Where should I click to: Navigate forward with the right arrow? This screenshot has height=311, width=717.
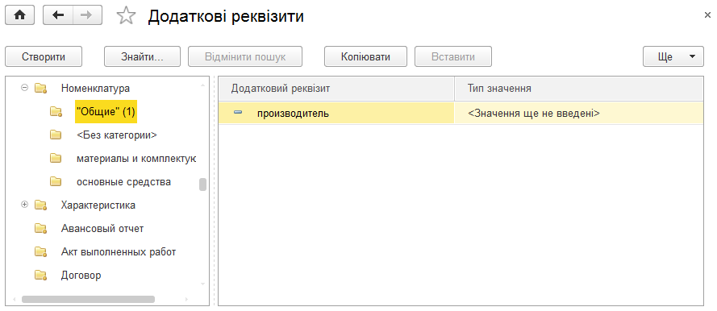pos(87,15)
